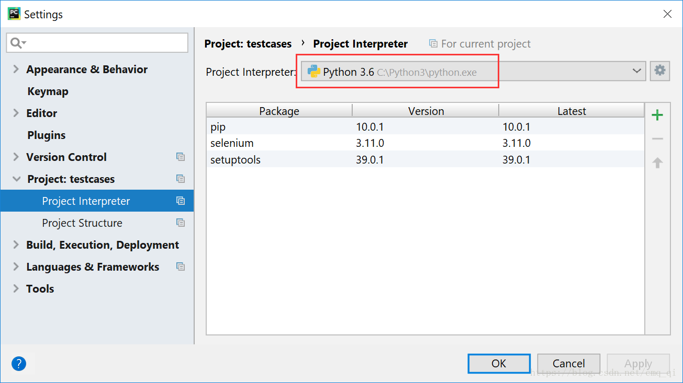This screenshot has width=683, height=383.
Task: Click the project-level icon beside Languages & Frameworks
Action: coord(181,266)
